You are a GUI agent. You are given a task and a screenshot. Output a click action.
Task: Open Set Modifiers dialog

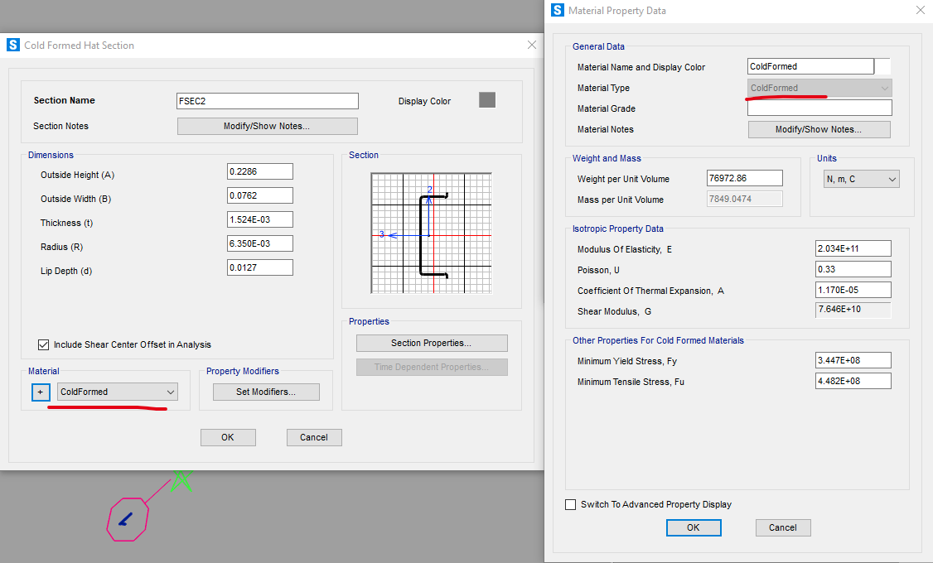(266, 392)
